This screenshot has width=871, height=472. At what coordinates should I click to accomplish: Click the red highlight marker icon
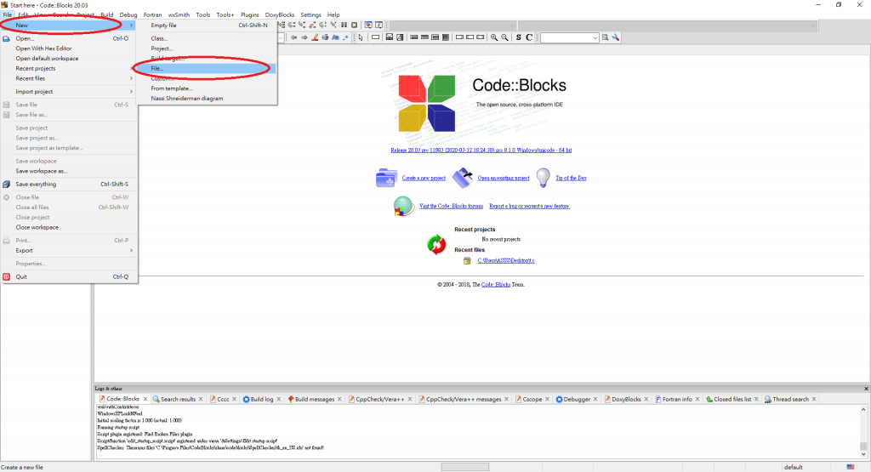coord(315,37)
